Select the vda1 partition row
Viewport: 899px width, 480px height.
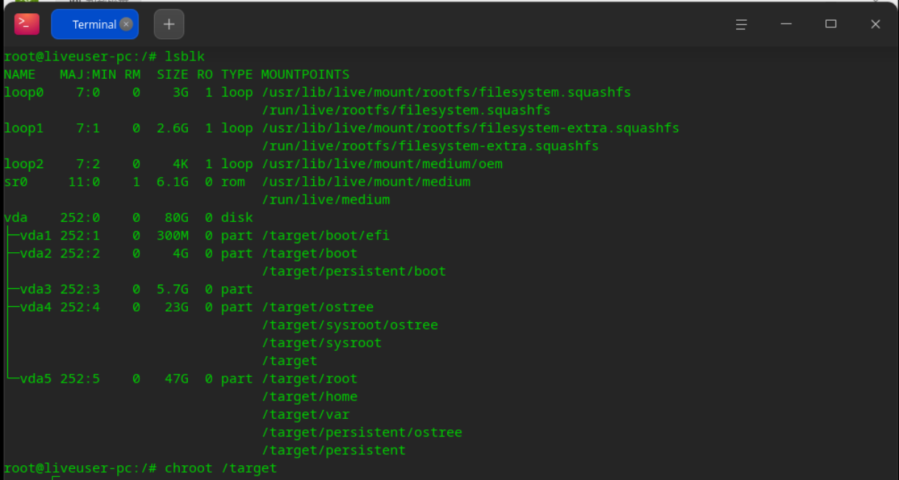pos(197,235)
